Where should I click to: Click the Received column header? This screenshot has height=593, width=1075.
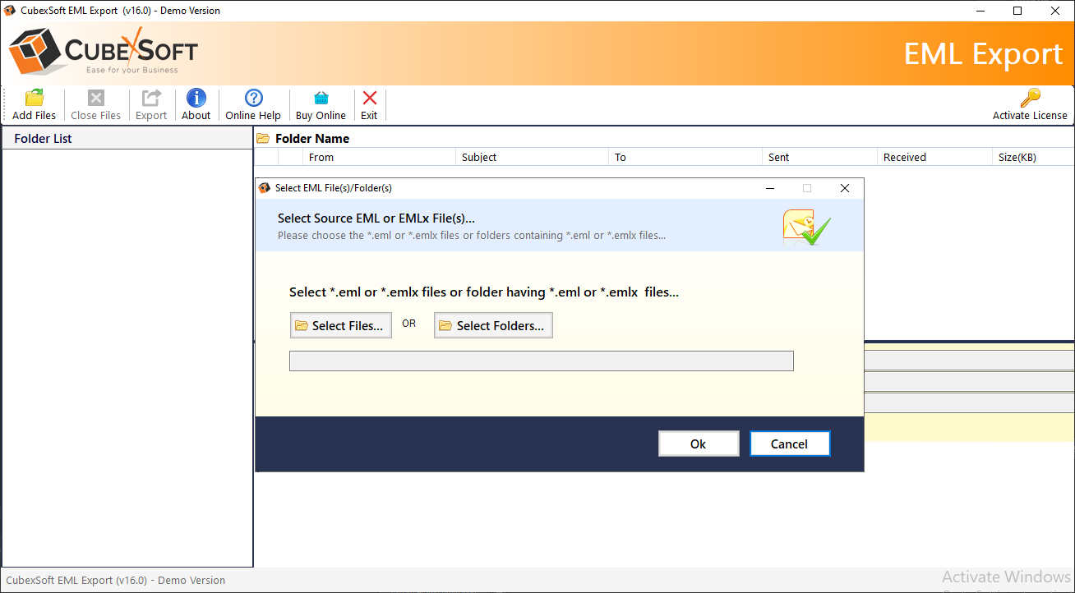(904, 158)
